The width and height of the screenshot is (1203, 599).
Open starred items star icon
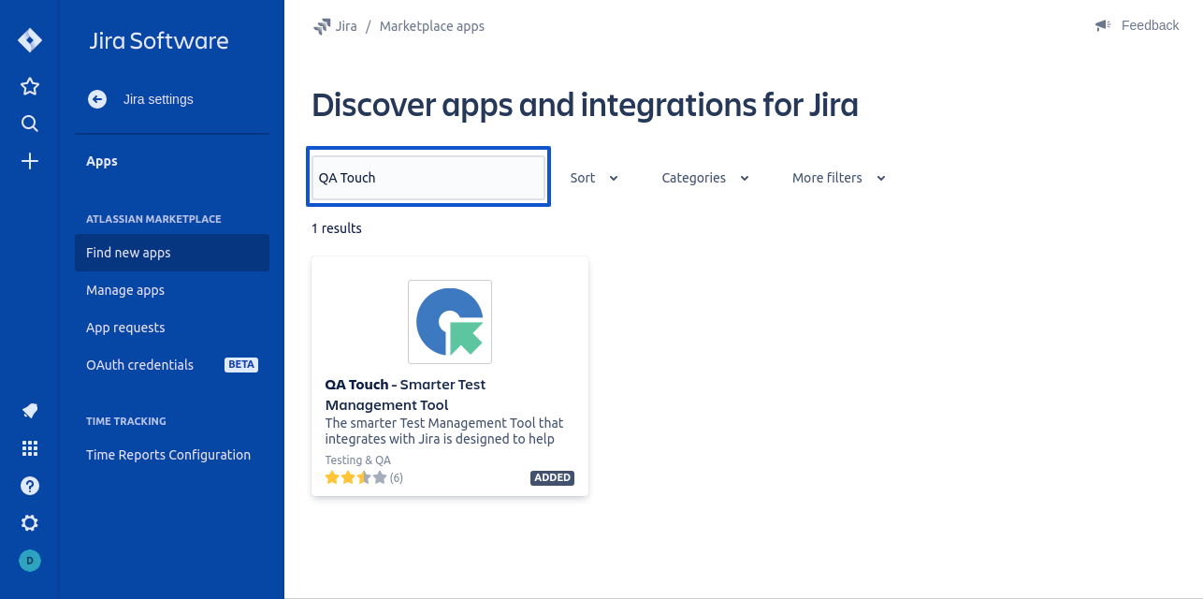coord(30,86)
